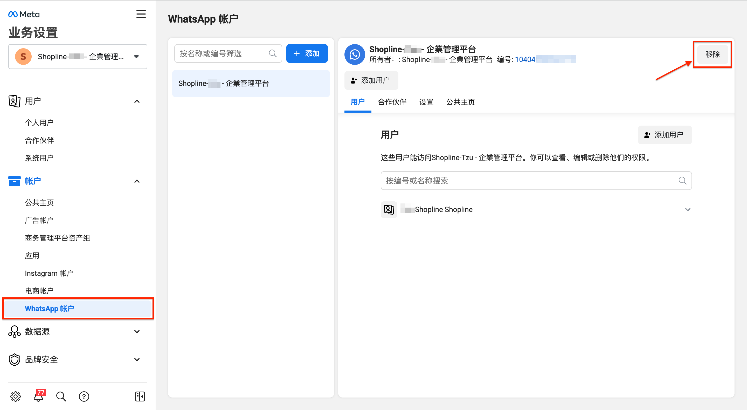Click the WhatsApp account avatar icon
This screenshot has height=410, width=747.
355,54
